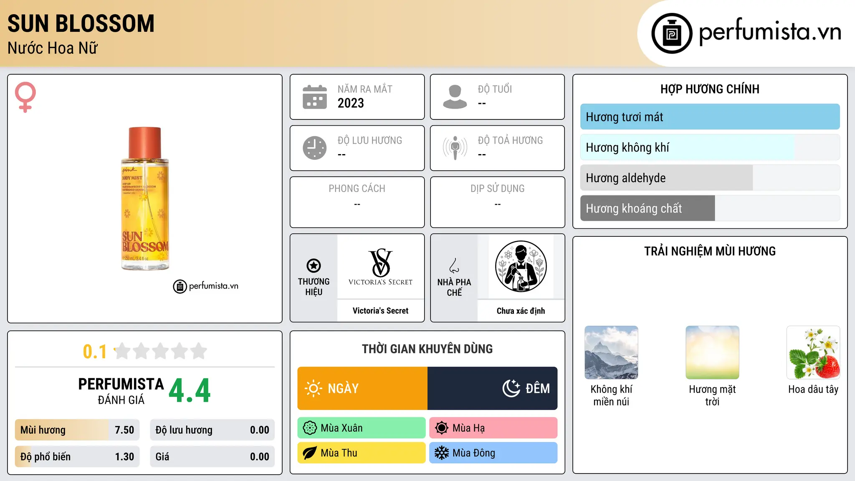855x481 pixels.
Task: Click the Hương không khí accord bar
Action: tap(710, 147)
